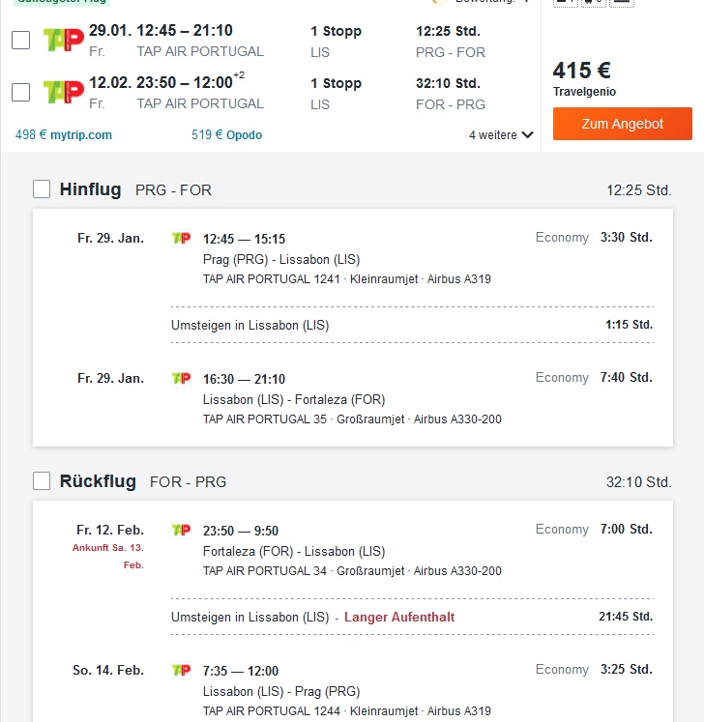Click the Langer Aufenthalt warning text
Viewport: 704px width, 722px height.
click(399, 617)
